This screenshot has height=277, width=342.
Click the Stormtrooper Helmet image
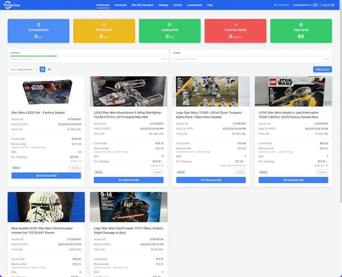click(x=46, y=207)
